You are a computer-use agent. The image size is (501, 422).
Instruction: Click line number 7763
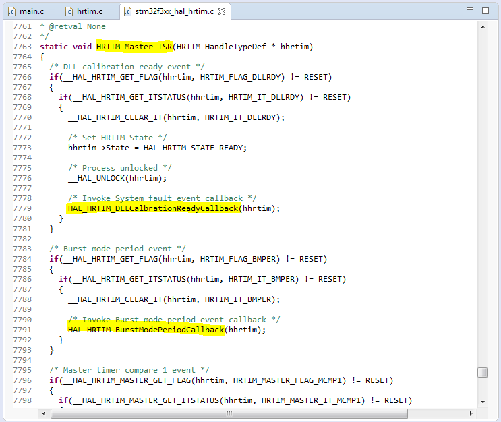(x=22, y=47)
